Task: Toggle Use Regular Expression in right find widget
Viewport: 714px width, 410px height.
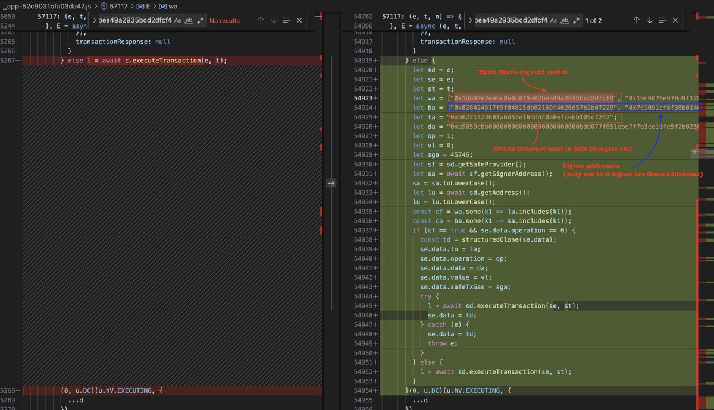Action: click(x=577, y=20)
